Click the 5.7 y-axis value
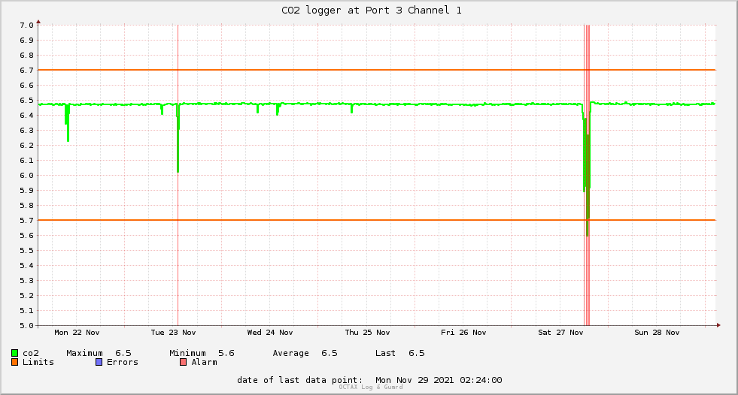 [x=26, y=221]
